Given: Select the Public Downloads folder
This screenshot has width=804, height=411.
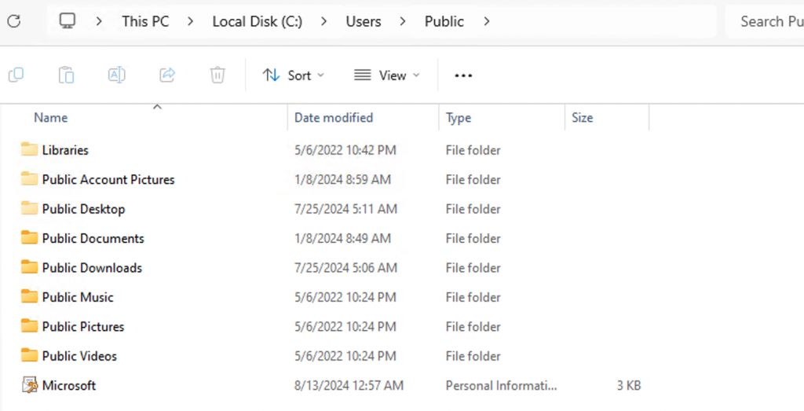Looking at the screenshot, I should 92,267.
